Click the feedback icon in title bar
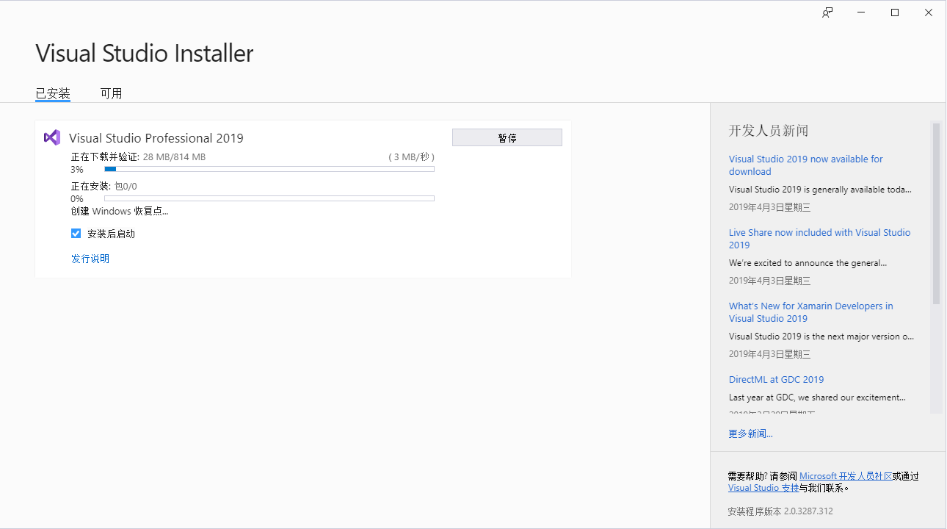 827,12
